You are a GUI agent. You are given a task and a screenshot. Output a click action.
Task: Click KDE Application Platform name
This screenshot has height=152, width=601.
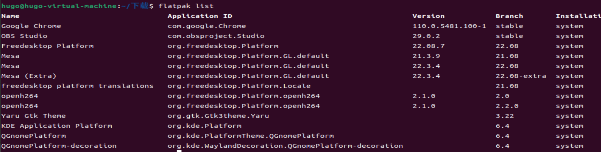57,126
